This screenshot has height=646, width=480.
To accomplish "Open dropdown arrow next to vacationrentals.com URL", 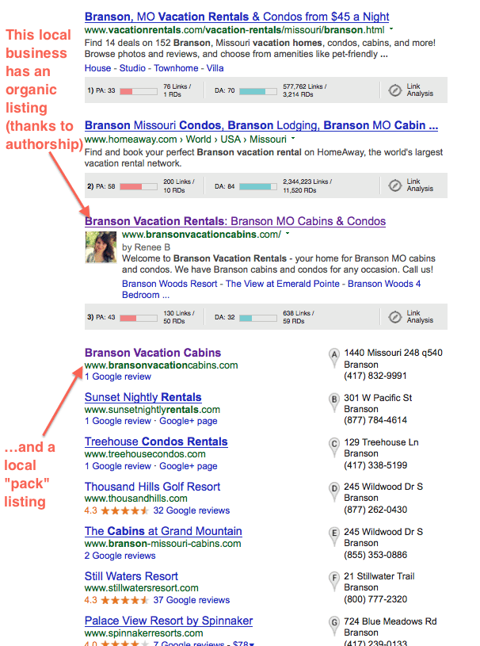I will 391,29.
